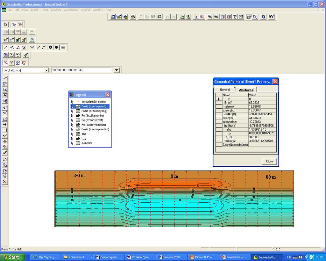
Task: Toggle selectability arrow for ahz entry
Action: 72,134
